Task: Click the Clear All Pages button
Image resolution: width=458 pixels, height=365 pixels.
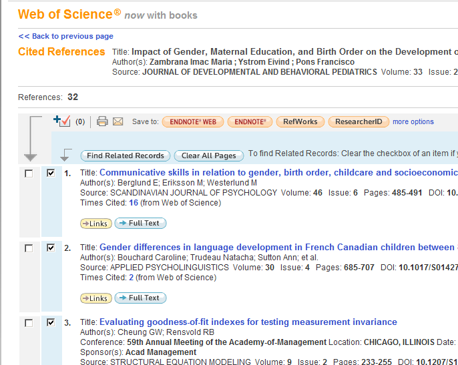Action: [209, 155]
